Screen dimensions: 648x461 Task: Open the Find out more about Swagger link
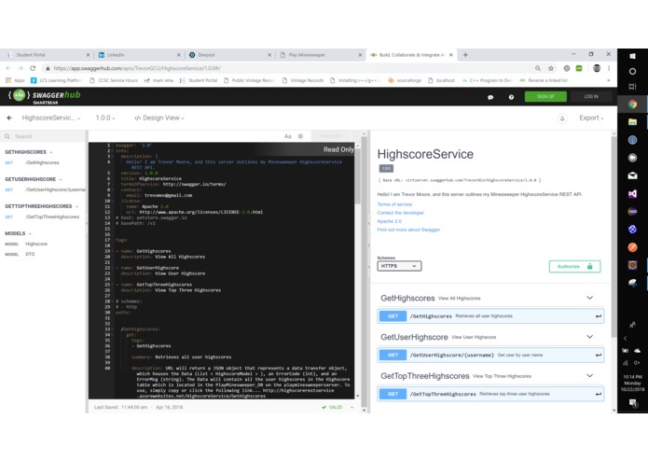[x=408, y=230]
